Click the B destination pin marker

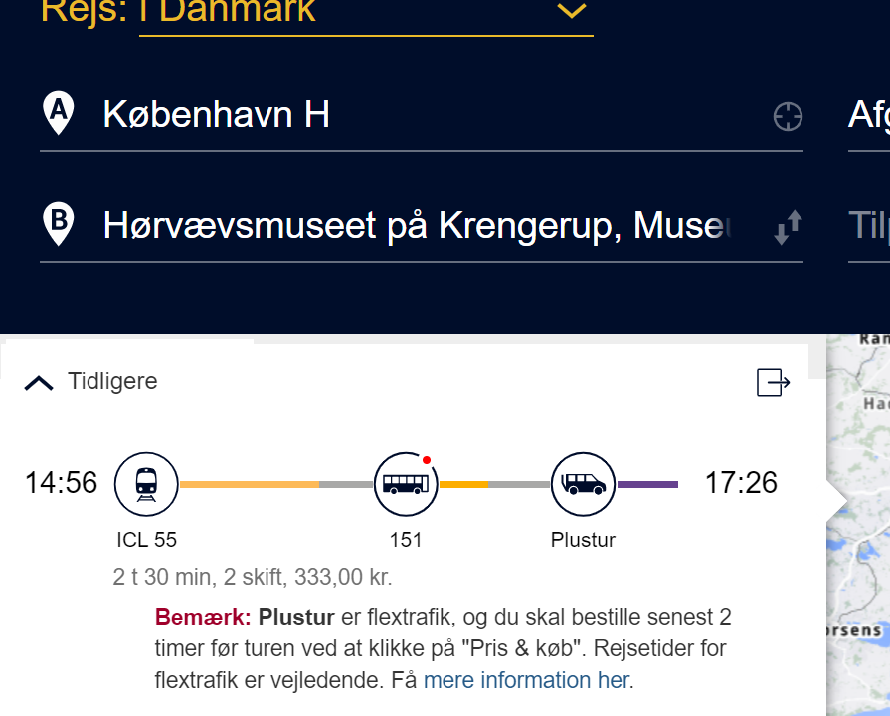[x=59, y=223]
